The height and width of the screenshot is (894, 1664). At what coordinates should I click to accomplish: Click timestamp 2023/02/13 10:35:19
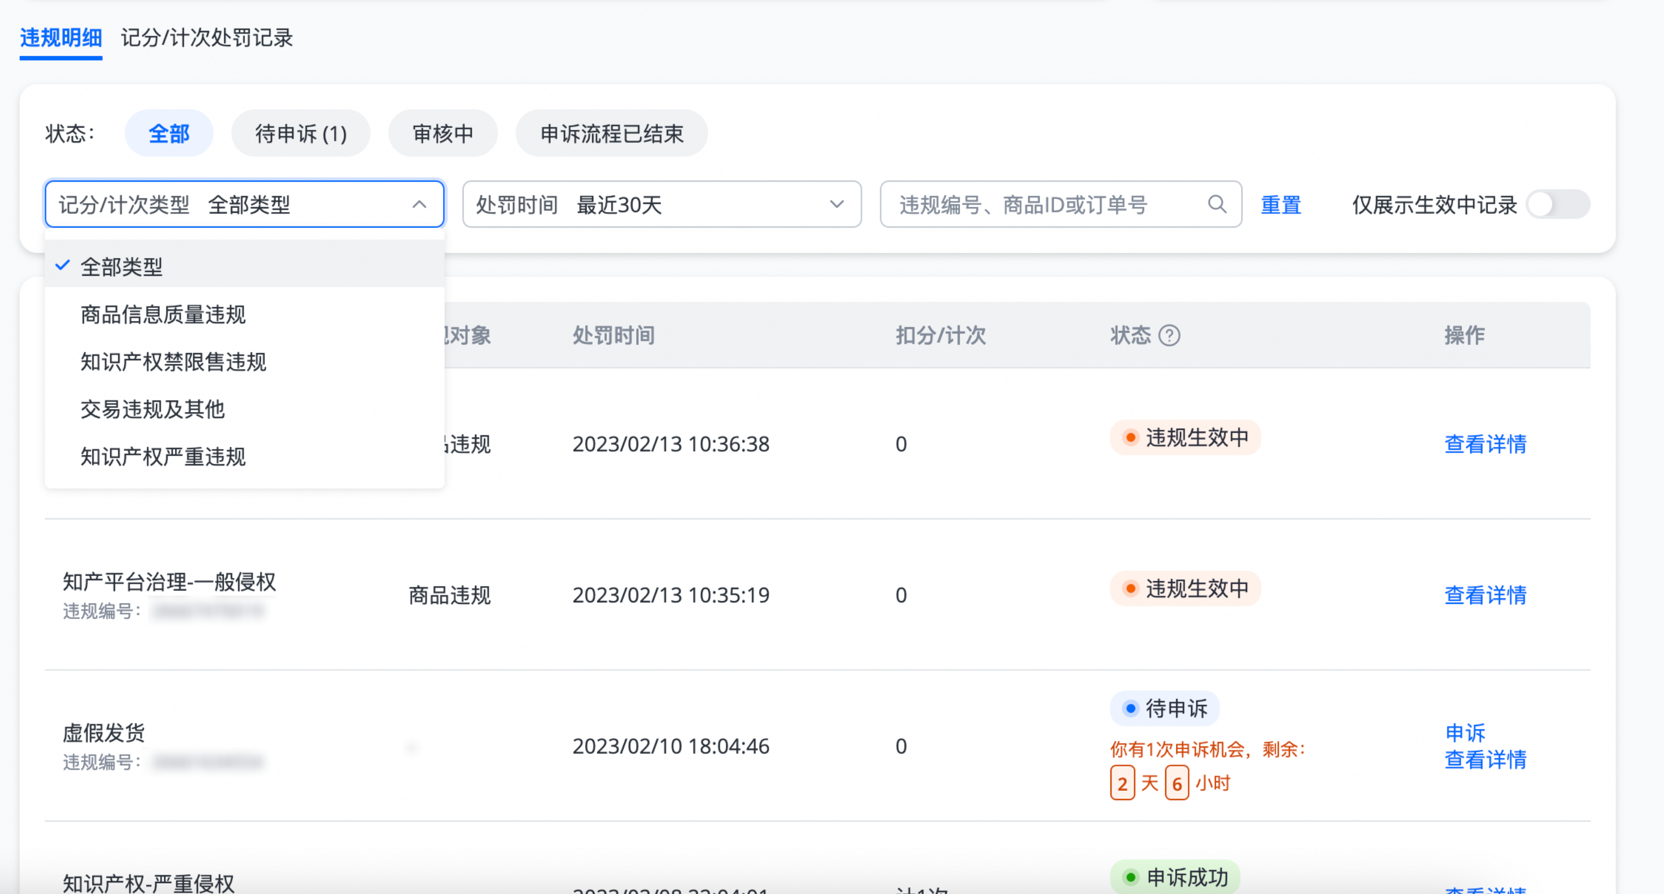(671, 595)
